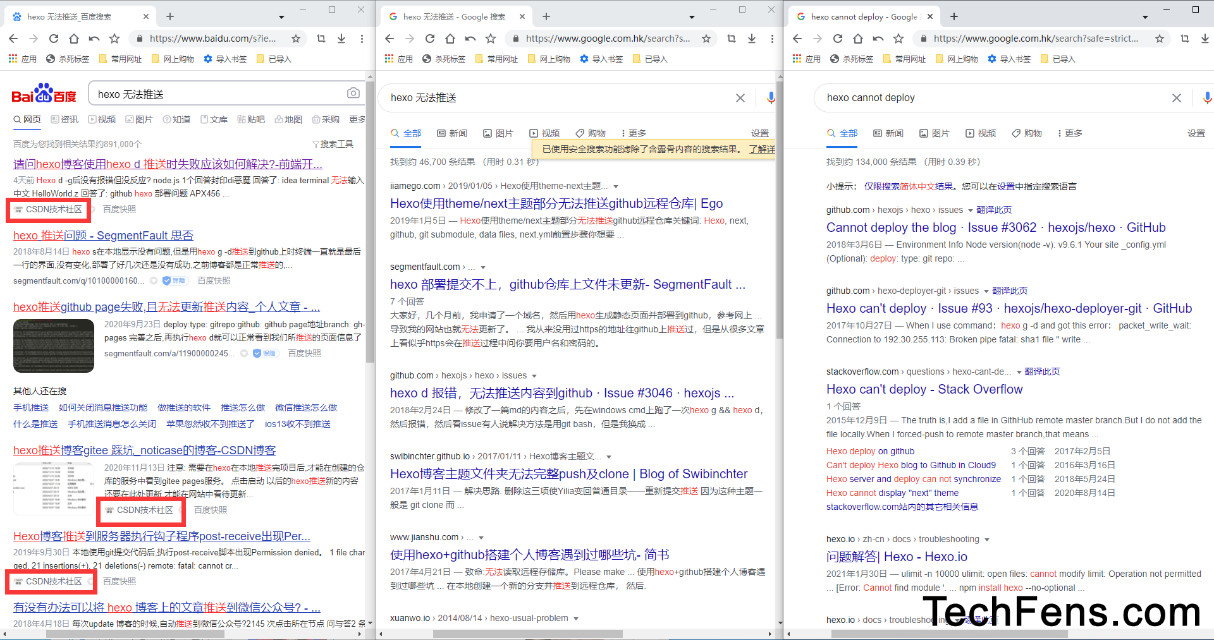Viewport: 1214px width, 640px height.
Task: Click the download icon in the left browser toolbar
Action: coord(341,39)
